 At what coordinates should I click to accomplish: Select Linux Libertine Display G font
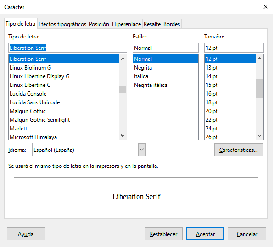(64, 76)
